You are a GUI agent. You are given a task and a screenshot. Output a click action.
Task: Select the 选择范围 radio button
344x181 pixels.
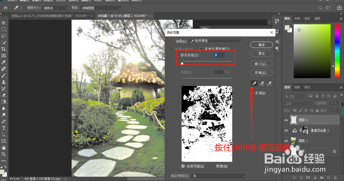click(x=183, y=166)
